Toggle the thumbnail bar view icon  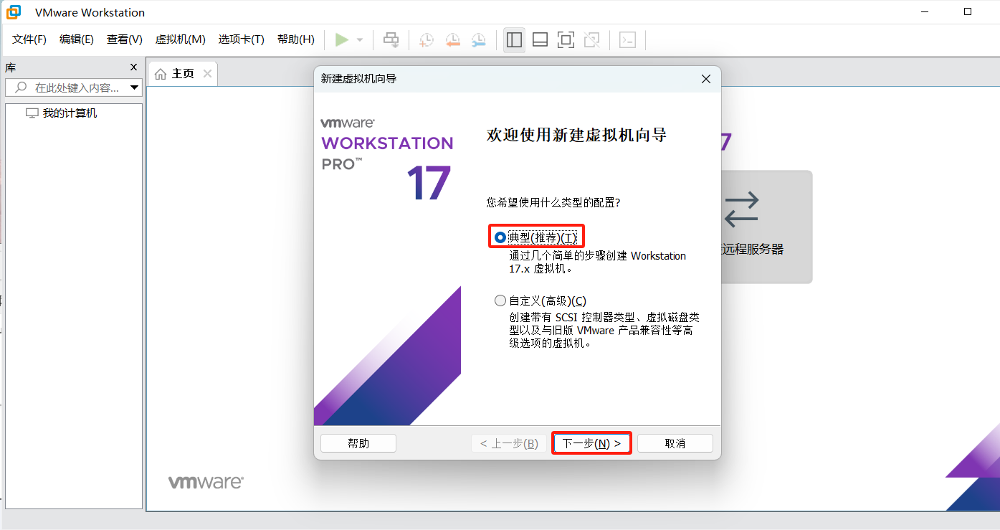(540, 40)
